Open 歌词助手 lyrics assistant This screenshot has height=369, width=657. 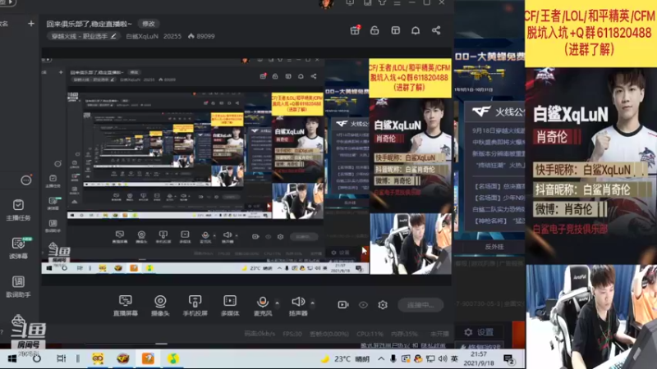point(18,286)
